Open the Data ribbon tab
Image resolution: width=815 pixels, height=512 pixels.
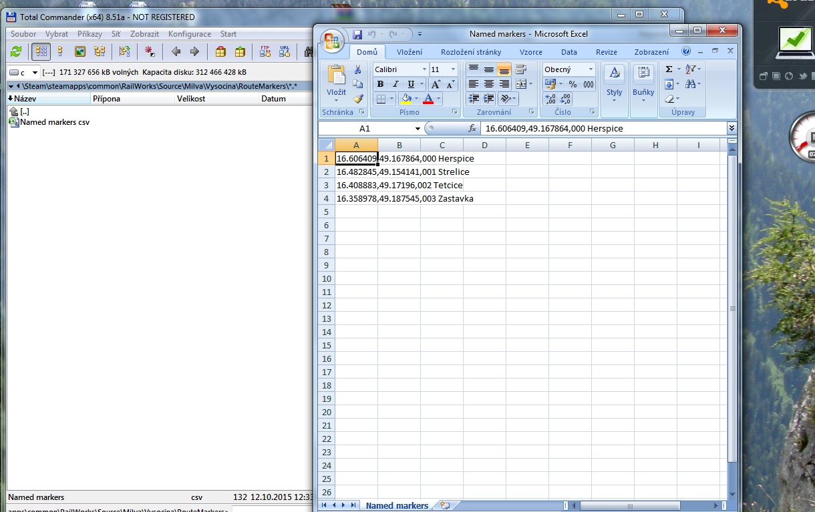click(x=569, y=52)
